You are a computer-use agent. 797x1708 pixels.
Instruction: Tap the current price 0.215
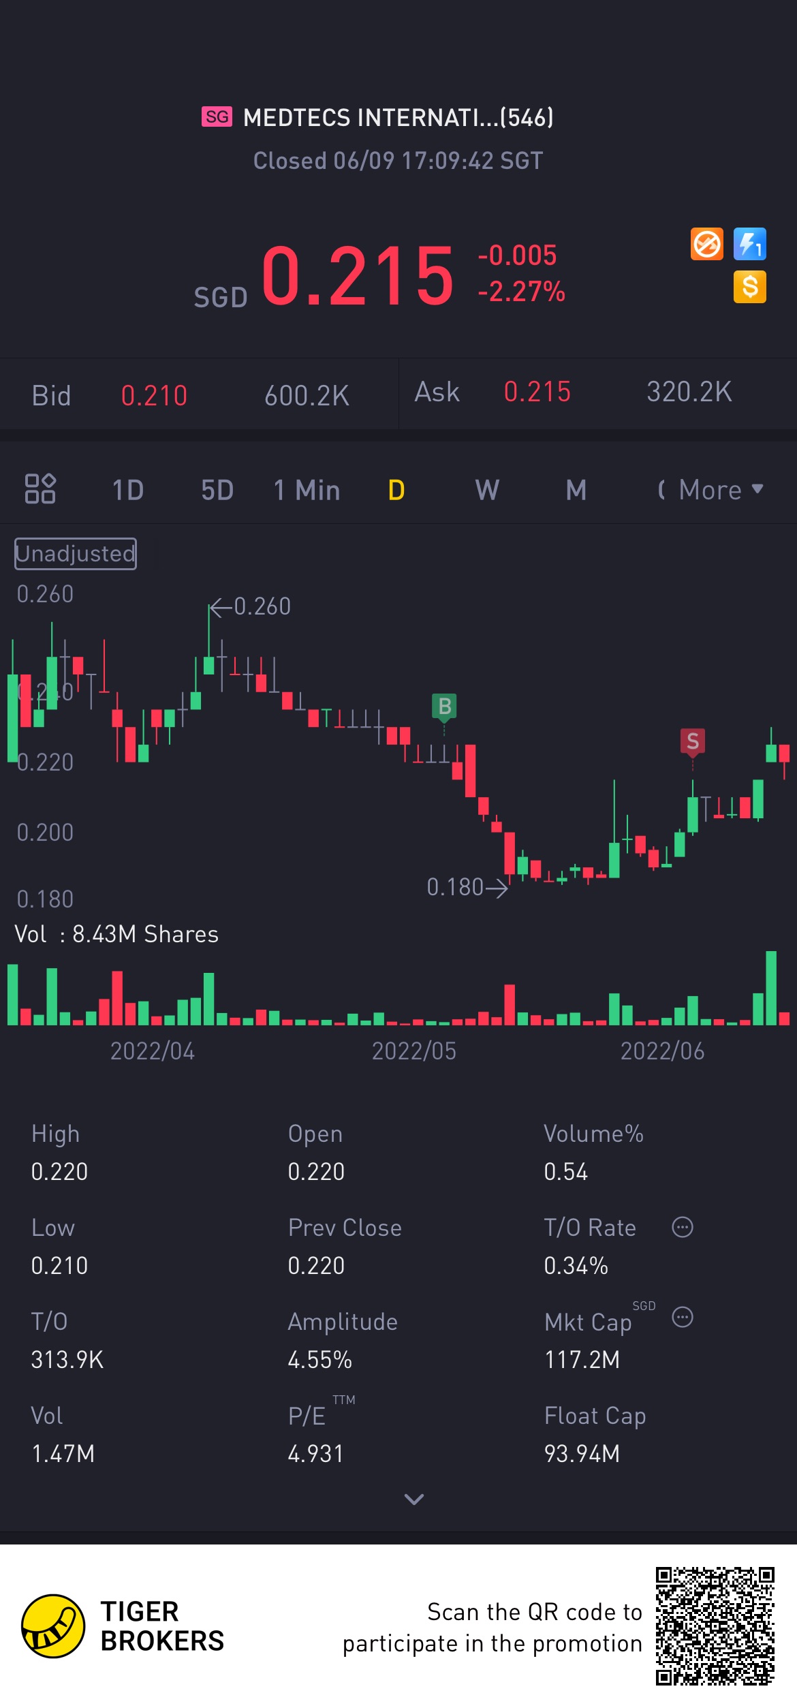click(358, 276)
